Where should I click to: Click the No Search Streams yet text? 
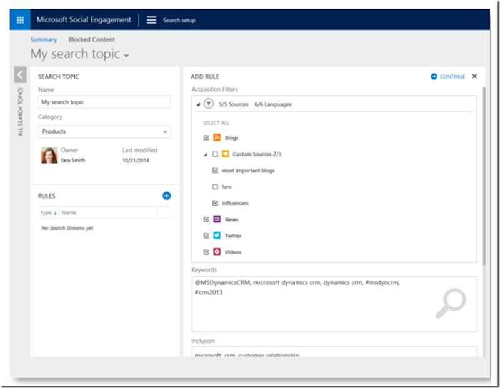click(x=67, y=228)
